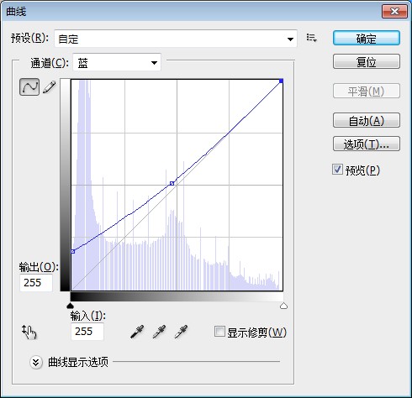Select the curve point editing tool
The height and width of the screenshot is (398, 412).
29,87
